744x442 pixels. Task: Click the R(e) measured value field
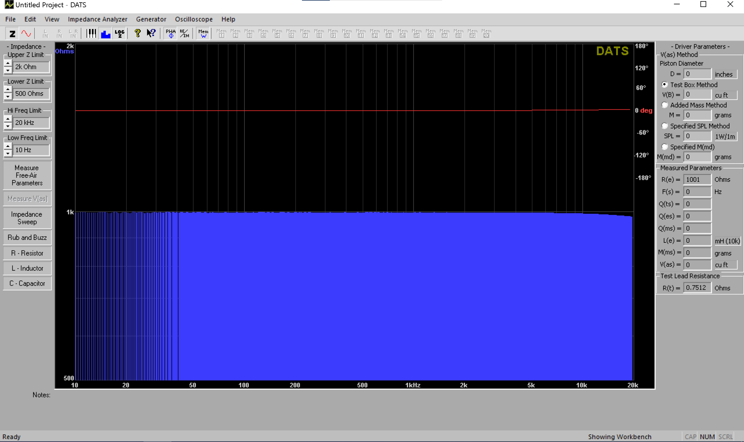point(697,180)
